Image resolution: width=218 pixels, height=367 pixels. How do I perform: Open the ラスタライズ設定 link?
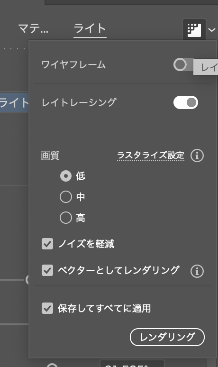151,156
